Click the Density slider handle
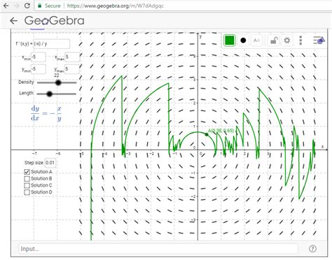The height and width of the screenshot is (260, 332). (x=58, y=82)
